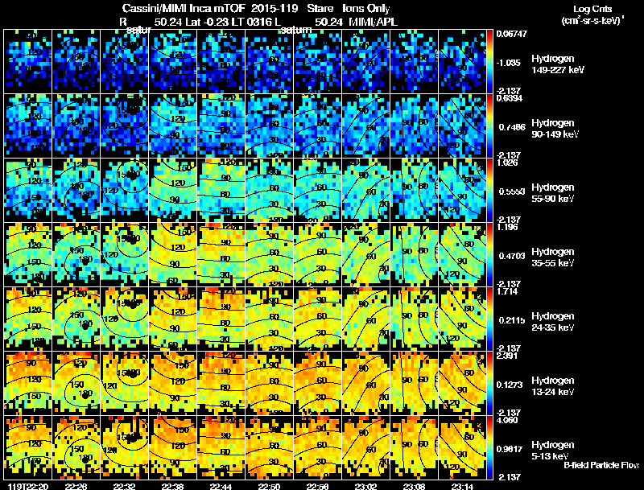The width and height of the screenshot is (644, 490).
Task: Open the 149-227 keV panel at 22:20
Action: [x=28, y=61]
